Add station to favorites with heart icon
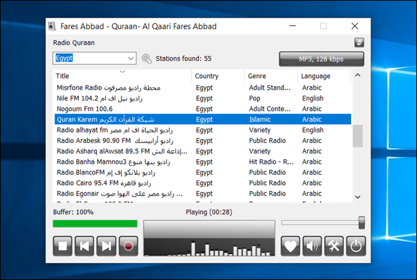 click(291, 246)
